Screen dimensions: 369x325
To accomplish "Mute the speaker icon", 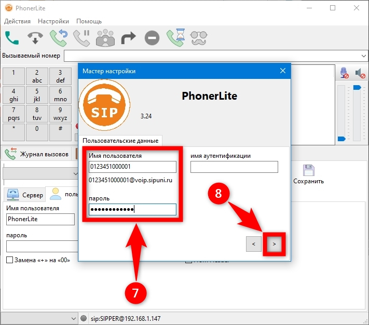I will click(360, 73).
